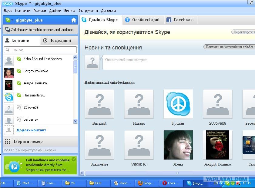Open 20vova09 card in most active contacts
Image resolution: width=255 pixels, height=188 pixels.
(x=218, y=104)
